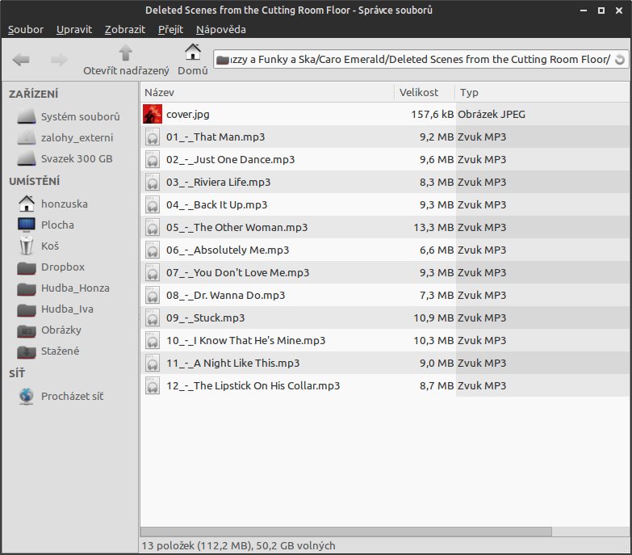
Task: Maximize the file manager window
Action: coord(601,11)
